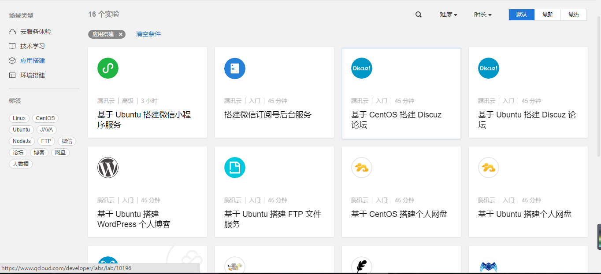Click the 清空条件 link
This screenshot has height=274, width=601.
tap(148, 34)
